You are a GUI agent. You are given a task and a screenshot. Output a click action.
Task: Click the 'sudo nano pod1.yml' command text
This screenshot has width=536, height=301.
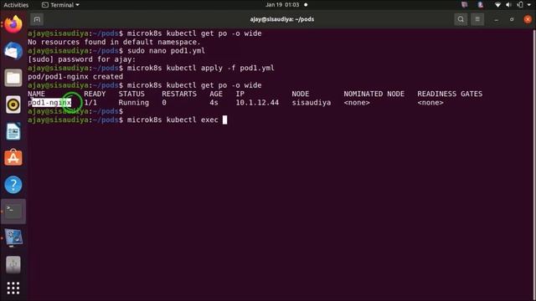click(166, 50)
